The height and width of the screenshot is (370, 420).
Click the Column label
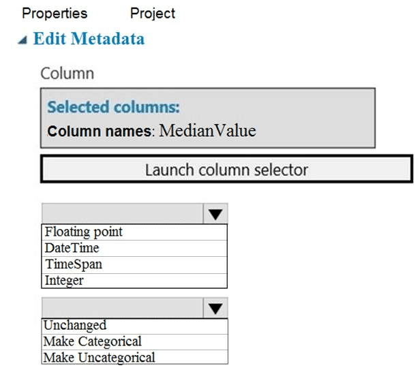(x=67, y=74)
